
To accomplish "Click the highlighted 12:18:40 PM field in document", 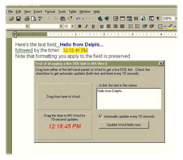I will (75, 50).
